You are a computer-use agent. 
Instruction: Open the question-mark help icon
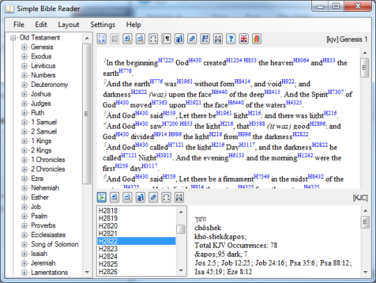coord(231,39)
